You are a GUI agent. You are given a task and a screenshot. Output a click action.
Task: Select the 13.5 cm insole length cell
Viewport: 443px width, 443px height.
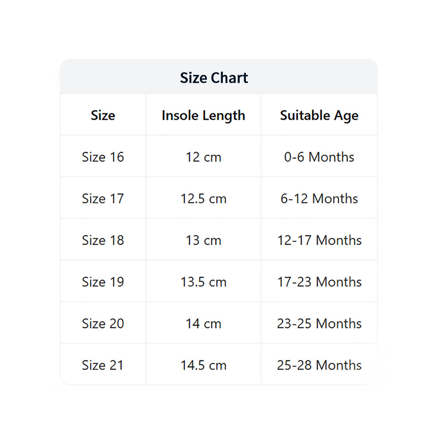(203, 281)
